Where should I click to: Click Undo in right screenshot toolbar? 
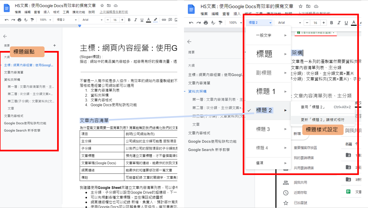pyautogui.click(x=191, y=23)
